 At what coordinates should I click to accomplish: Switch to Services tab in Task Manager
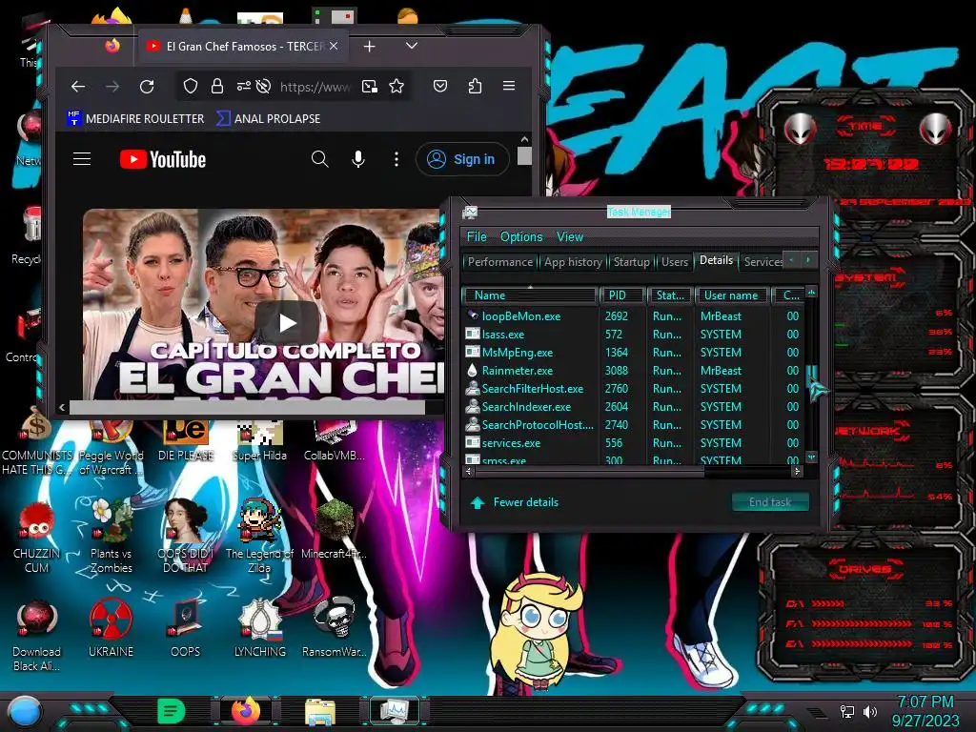click(763, 262)
